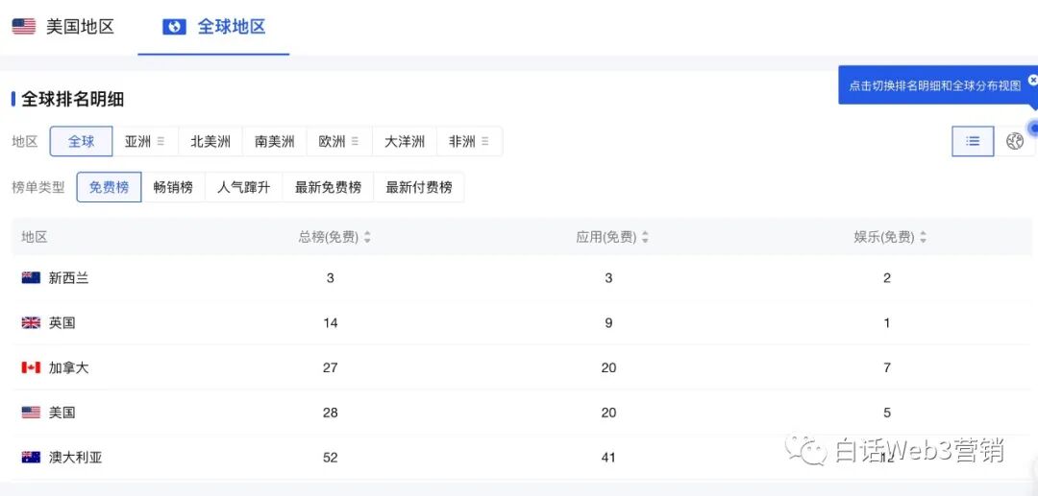Click 加拿大 overall rank value 27
The height and width of the screenshot is (496, 1038).
pos(331,367)
